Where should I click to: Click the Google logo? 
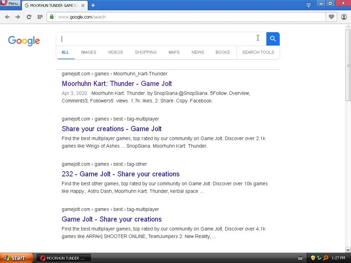[x=24, y=41]
